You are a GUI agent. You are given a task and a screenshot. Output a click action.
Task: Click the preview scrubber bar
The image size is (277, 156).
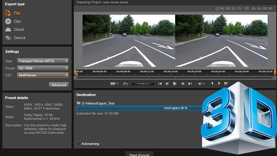(x=175, y=78)
